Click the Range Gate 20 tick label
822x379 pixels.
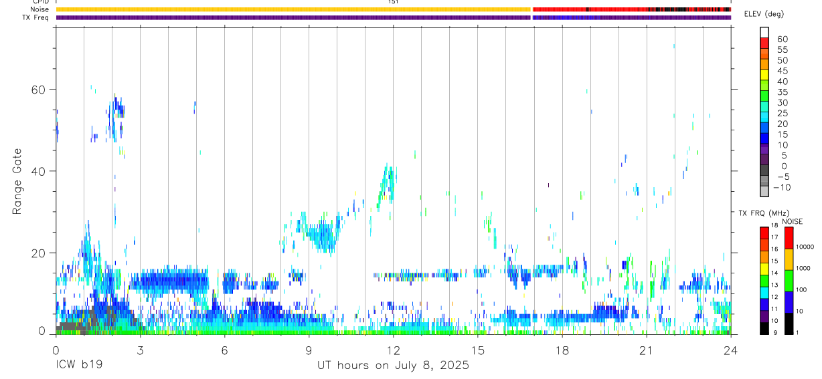(x=38, y=253)
